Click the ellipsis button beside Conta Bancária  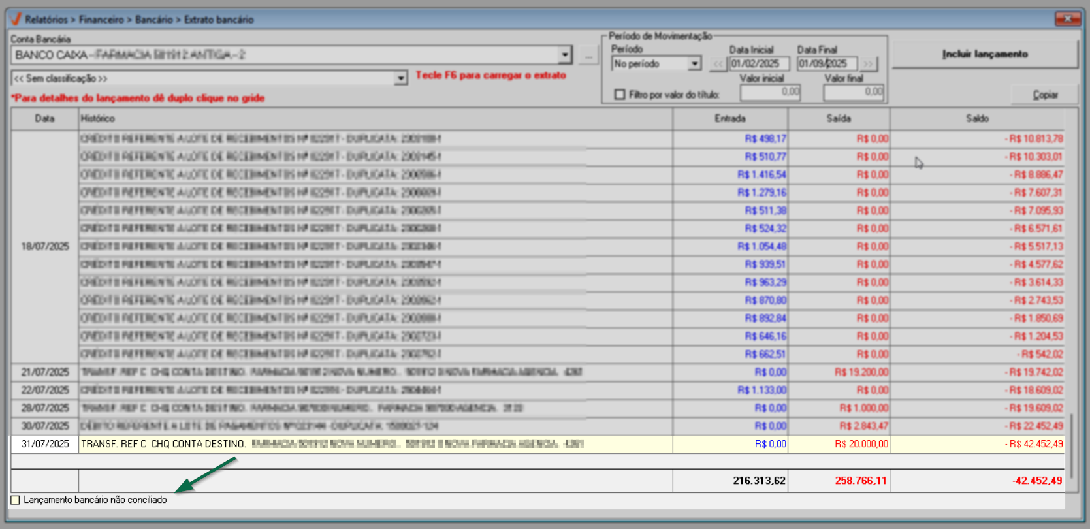588,56
